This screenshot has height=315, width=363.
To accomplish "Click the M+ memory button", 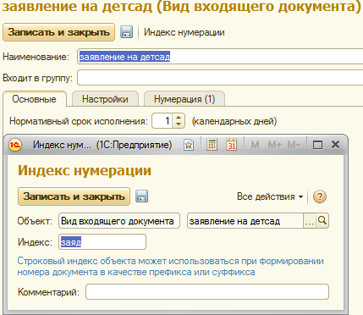I will pos(275,145).
